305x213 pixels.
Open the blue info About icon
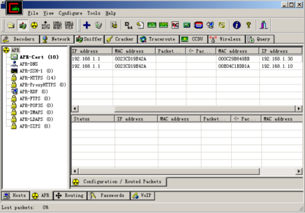[237, 25]
